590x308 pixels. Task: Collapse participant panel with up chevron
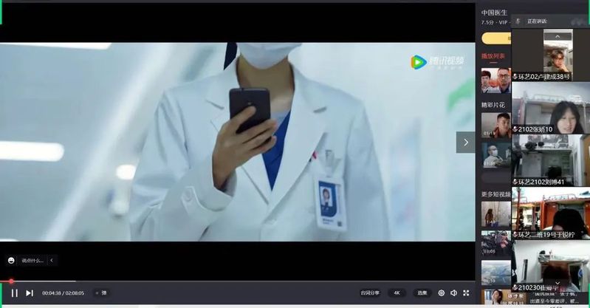tap(558, 36)
